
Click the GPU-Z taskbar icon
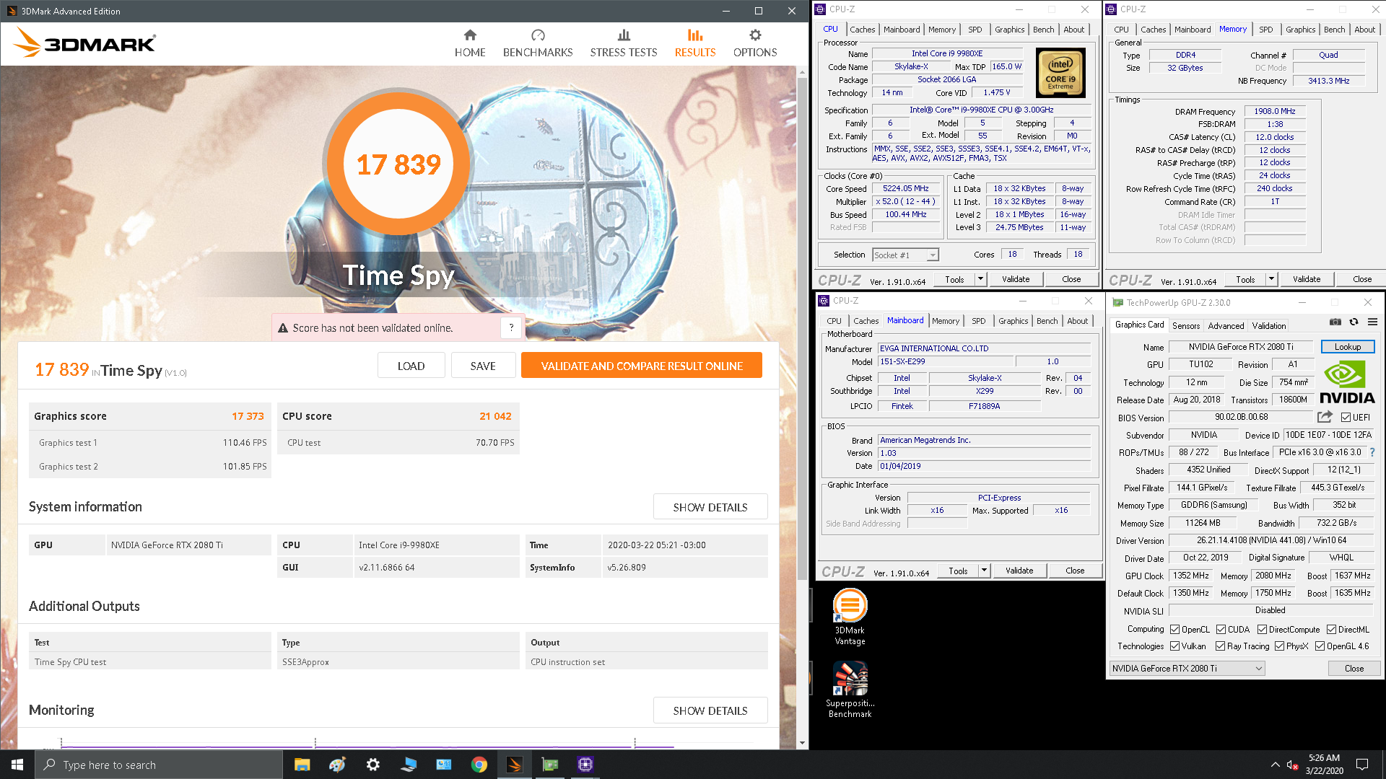550,765
